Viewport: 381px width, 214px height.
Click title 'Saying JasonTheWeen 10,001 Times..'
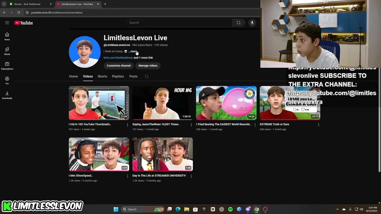click(156, 124)
